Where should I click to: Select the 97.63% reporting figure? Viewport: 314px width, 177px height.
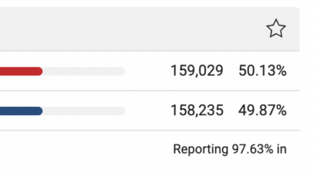pos(252,149)
